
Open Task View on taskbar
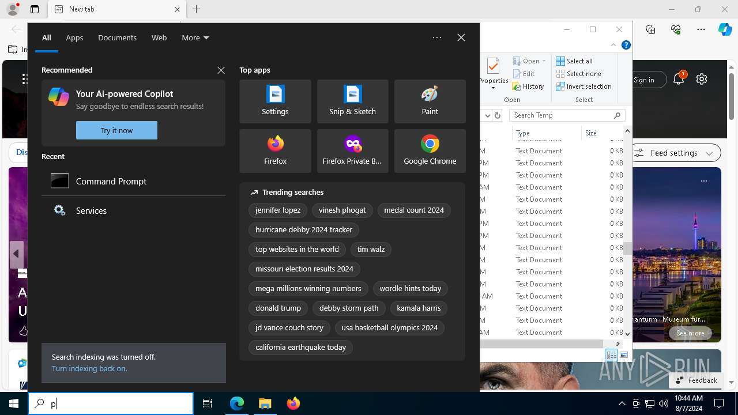coord(208,403)
